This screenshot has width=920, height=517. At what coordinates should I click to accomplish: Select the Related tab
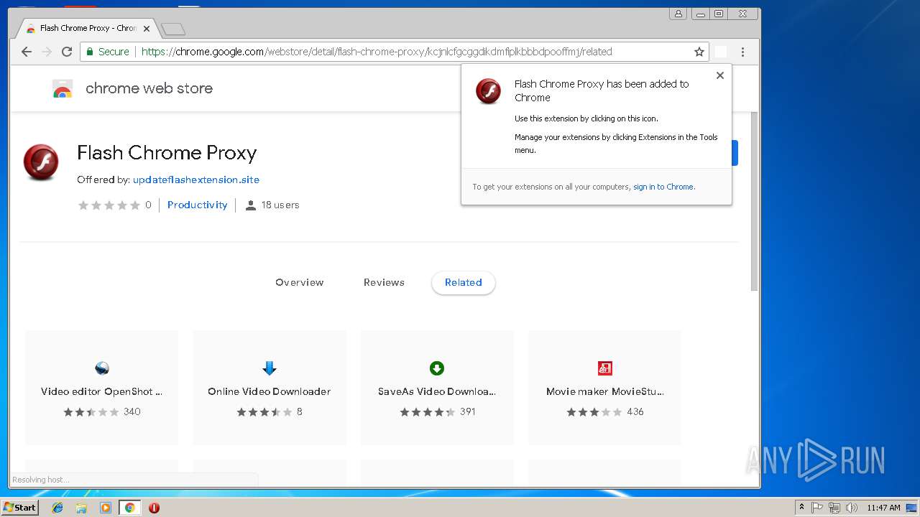464,282
